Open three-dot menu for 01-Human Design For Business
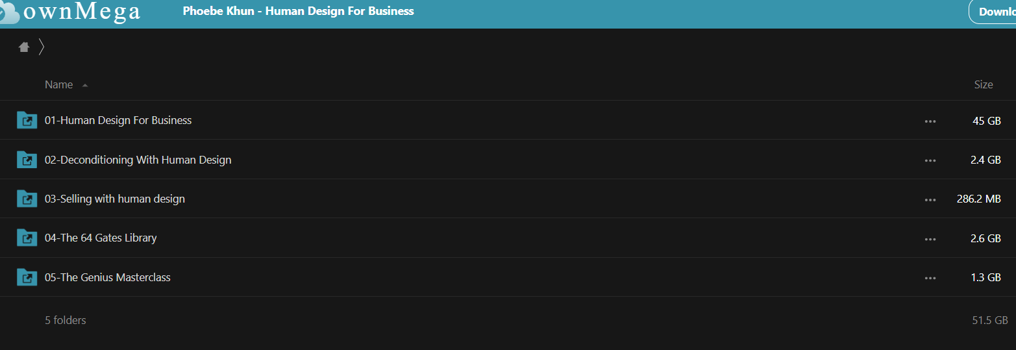This screenshot has height=350, width=1016. tap(930, 121)
